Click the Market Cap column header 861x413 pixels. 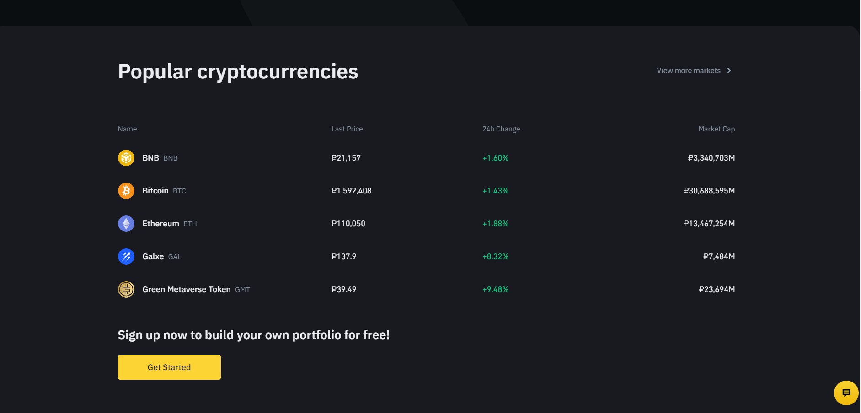pos(717,129)
